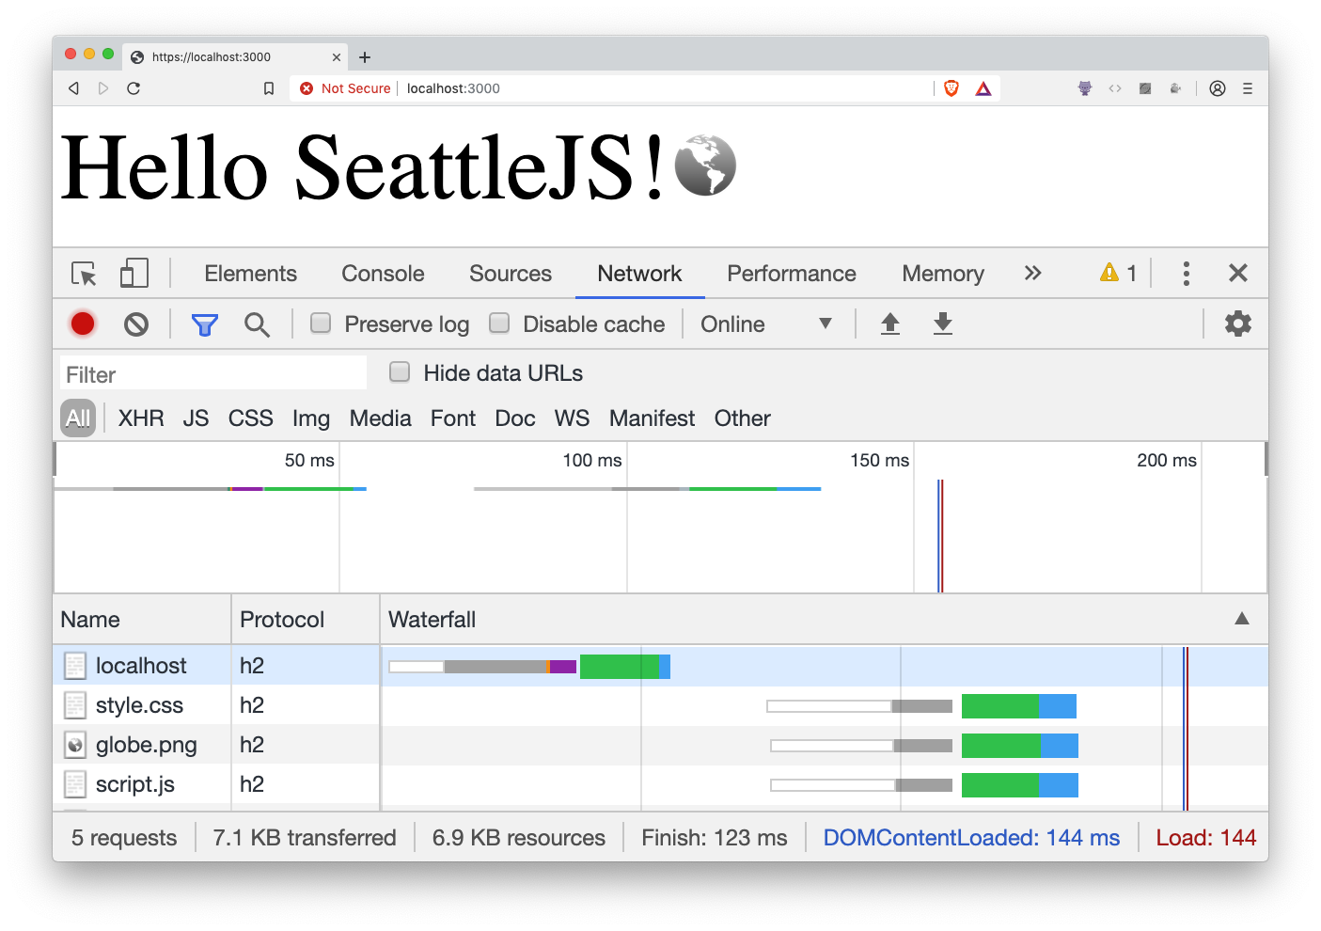Viewport: 1321px width, 931px height.
Task: Open network search magnifier
Action: pyautogui.click(x=257, y=324)
